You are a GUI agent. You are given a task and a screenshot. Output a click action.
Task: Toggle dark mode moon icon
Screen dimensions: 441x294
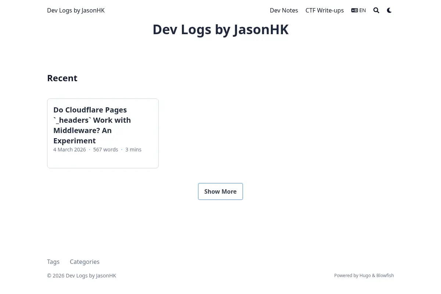coord(389,10)
